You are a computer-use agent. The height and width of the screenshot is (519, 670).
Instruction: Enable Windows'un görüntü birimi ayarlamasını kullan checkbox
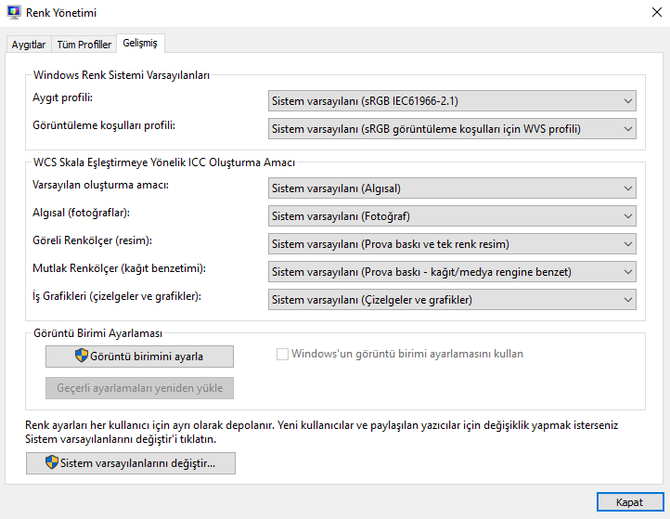(282, 354)
